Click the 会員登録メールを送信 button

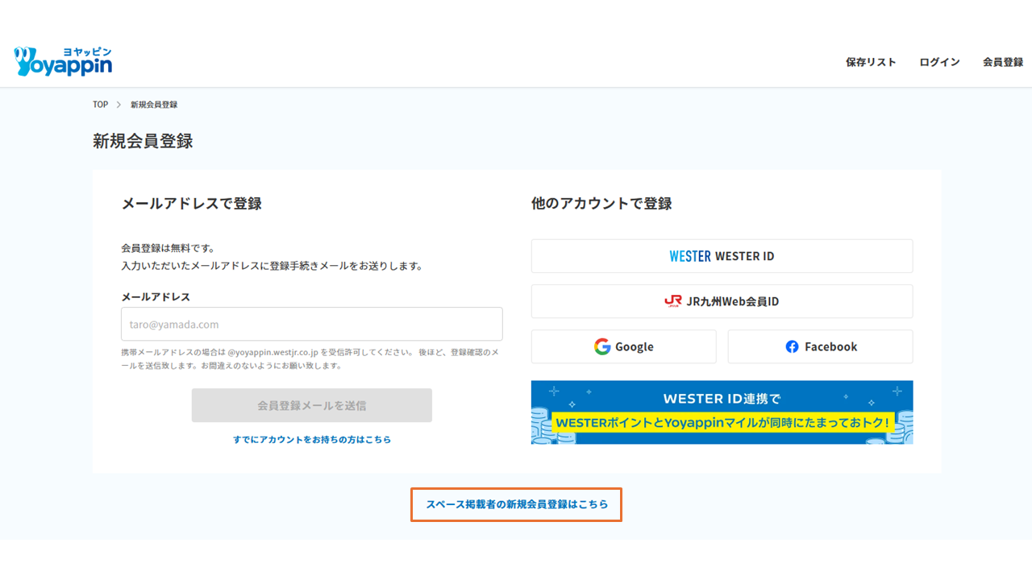[x=312, y=405]
